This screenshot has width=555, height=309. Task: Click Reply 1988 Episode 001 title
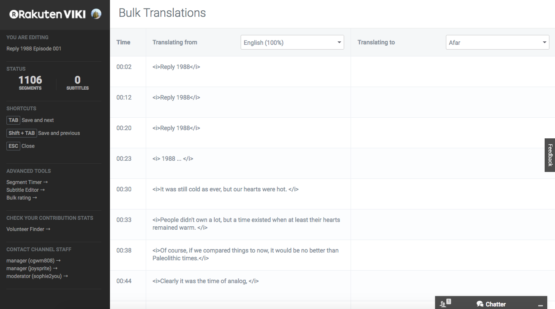point(34,49)
